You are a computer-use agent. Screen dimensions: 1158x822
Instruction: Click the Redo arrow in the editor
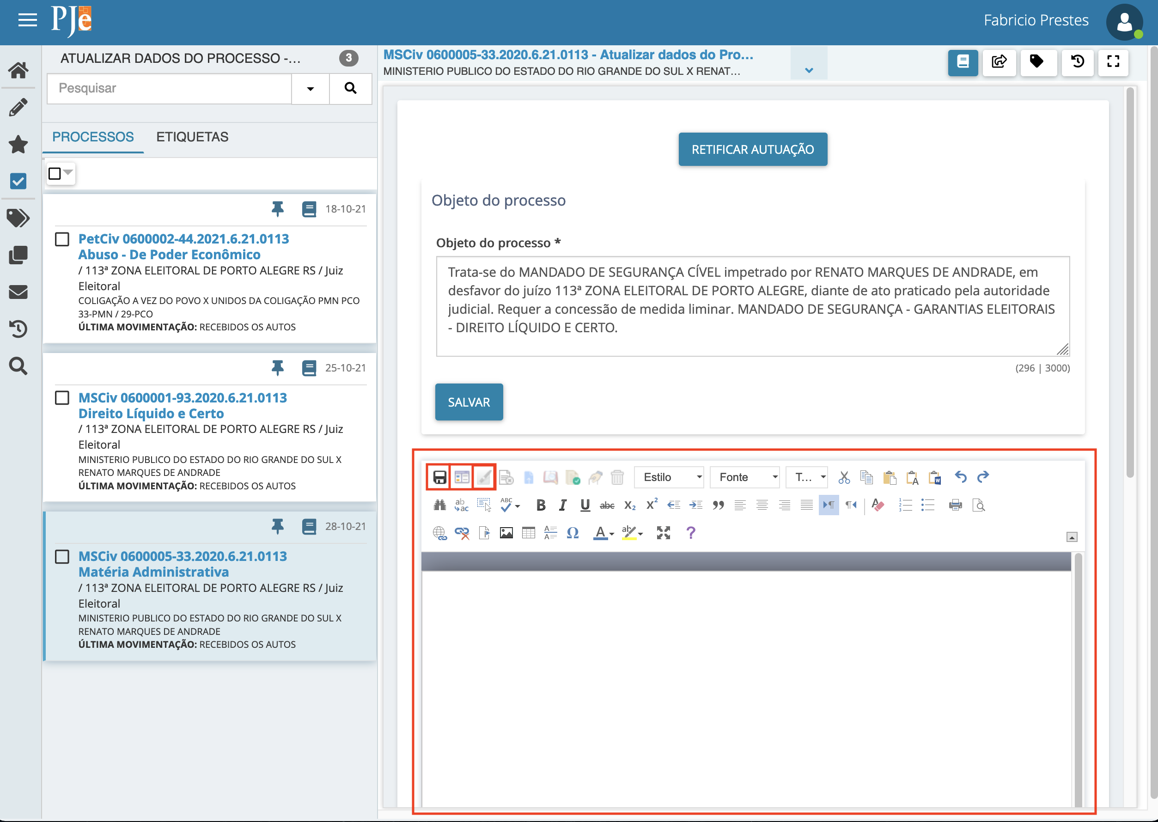point(983,477)
